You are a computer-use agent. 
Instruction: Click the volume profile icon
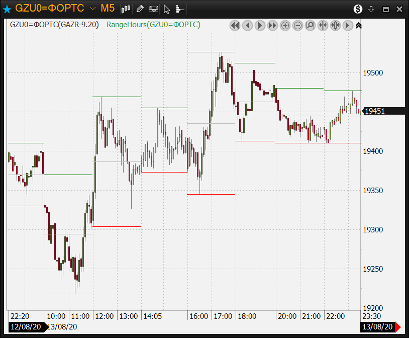tap(180, 9)
